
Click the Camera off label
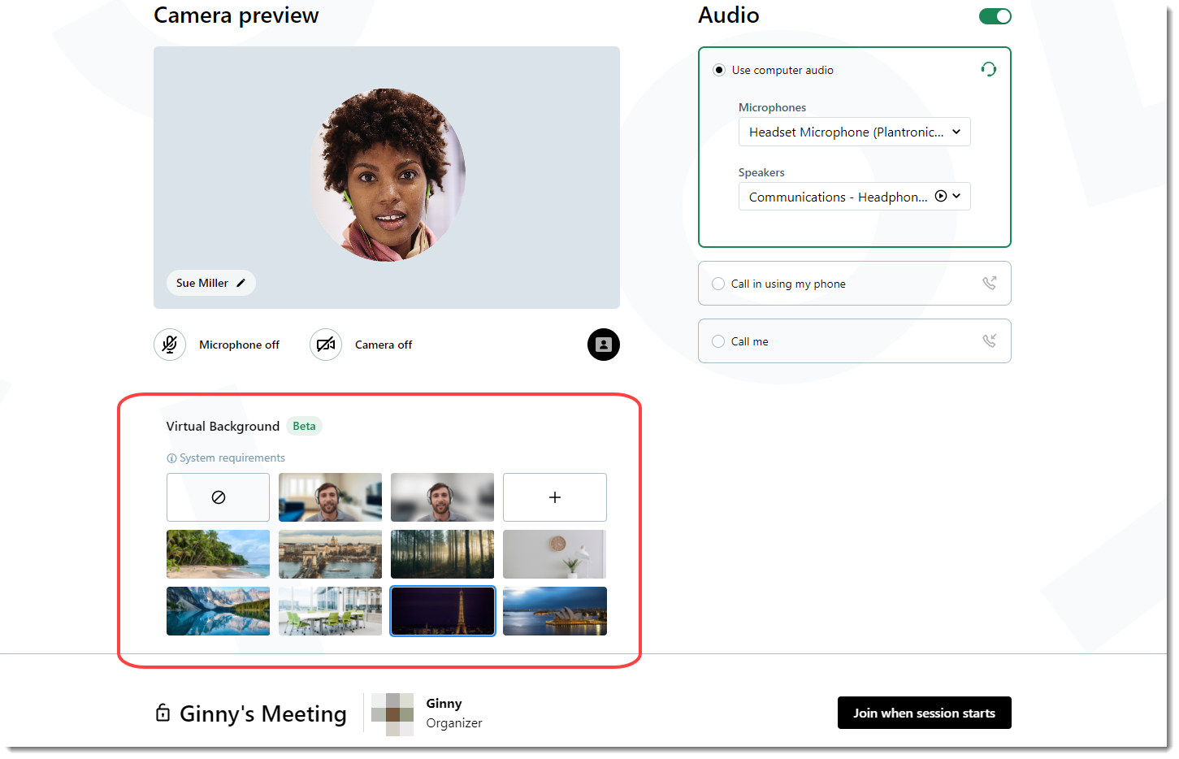pyautogui.click(x=384, y=345)
